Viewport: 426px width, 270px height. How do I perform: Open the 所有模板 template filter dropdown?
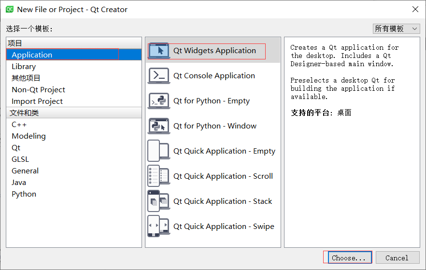(x=396, y=29)
